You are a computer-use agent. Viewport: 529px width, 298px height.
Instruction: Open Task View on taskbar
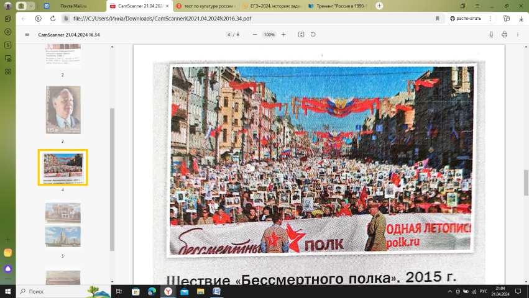pos(119,291)
